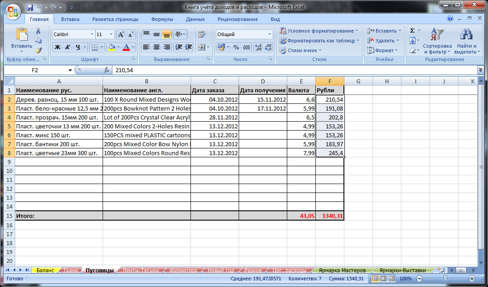Image resolution: width=488 pixels, height=287 pixels.
Task: Open the Баланс sheet tab
Action: coord(45,270)
